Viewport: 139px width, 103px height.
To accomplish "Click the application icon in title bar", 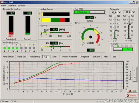I will point(2,2).
